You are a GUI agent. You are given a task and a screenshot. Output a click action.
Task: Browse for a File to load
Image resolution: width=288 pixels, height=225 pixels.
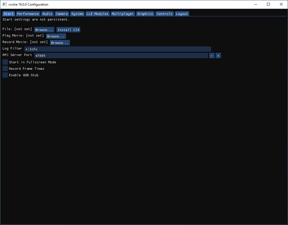coord(44,30)
